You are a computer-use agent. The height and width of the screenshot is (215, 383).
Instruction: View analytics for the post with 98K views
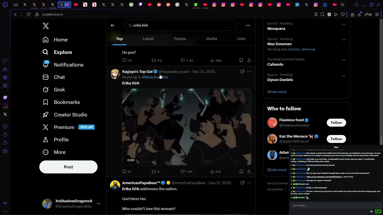[x=216, y=60]
